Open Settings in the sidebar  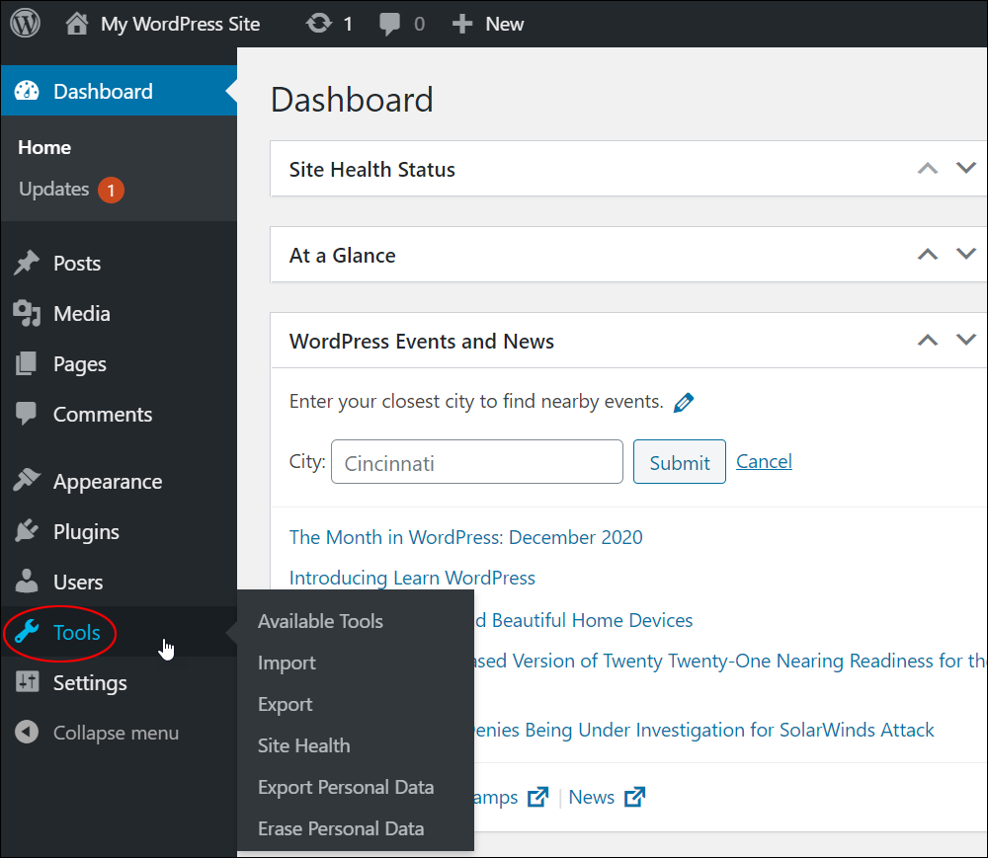(x=90, y=683)
